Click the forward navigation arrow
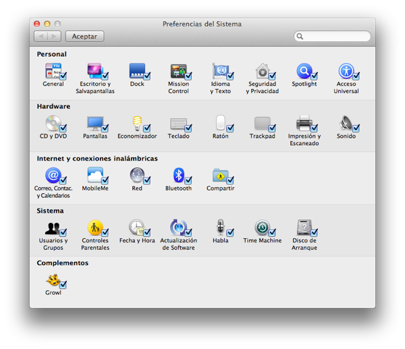The height and width of the screenshot is (349, 405). point(54,36)
